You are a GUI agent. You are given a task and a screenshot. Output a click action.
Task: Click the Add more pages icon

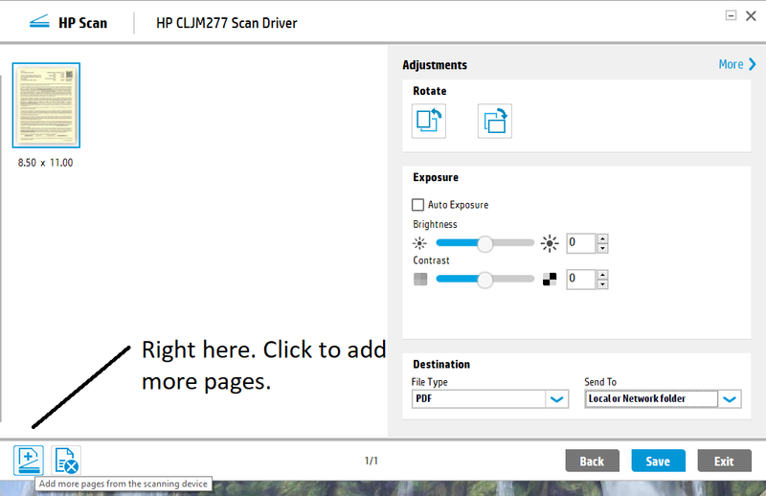[28, 461]
